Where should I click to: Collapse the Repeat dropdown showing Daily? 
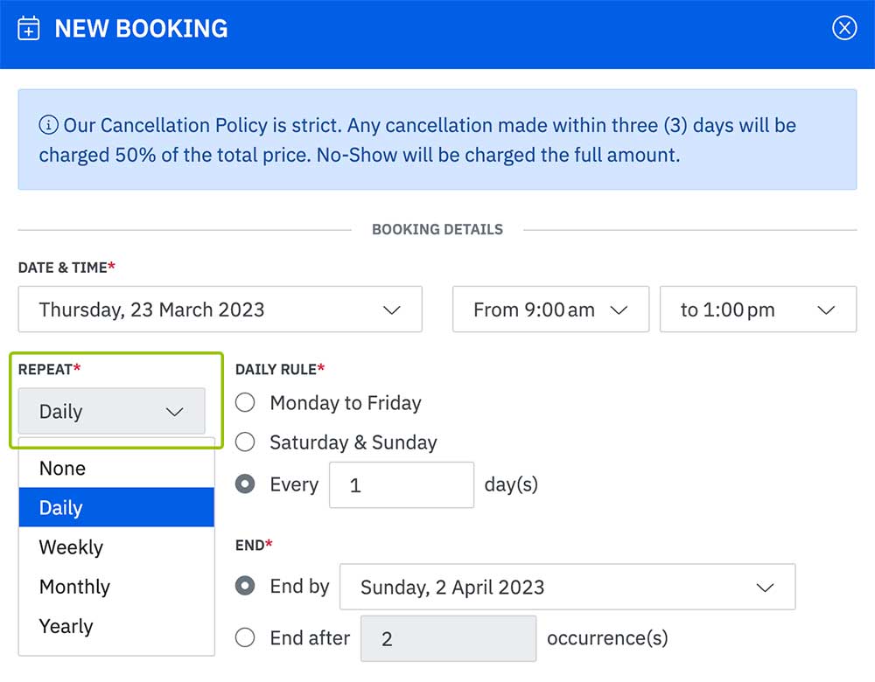[x=112, y=412]
